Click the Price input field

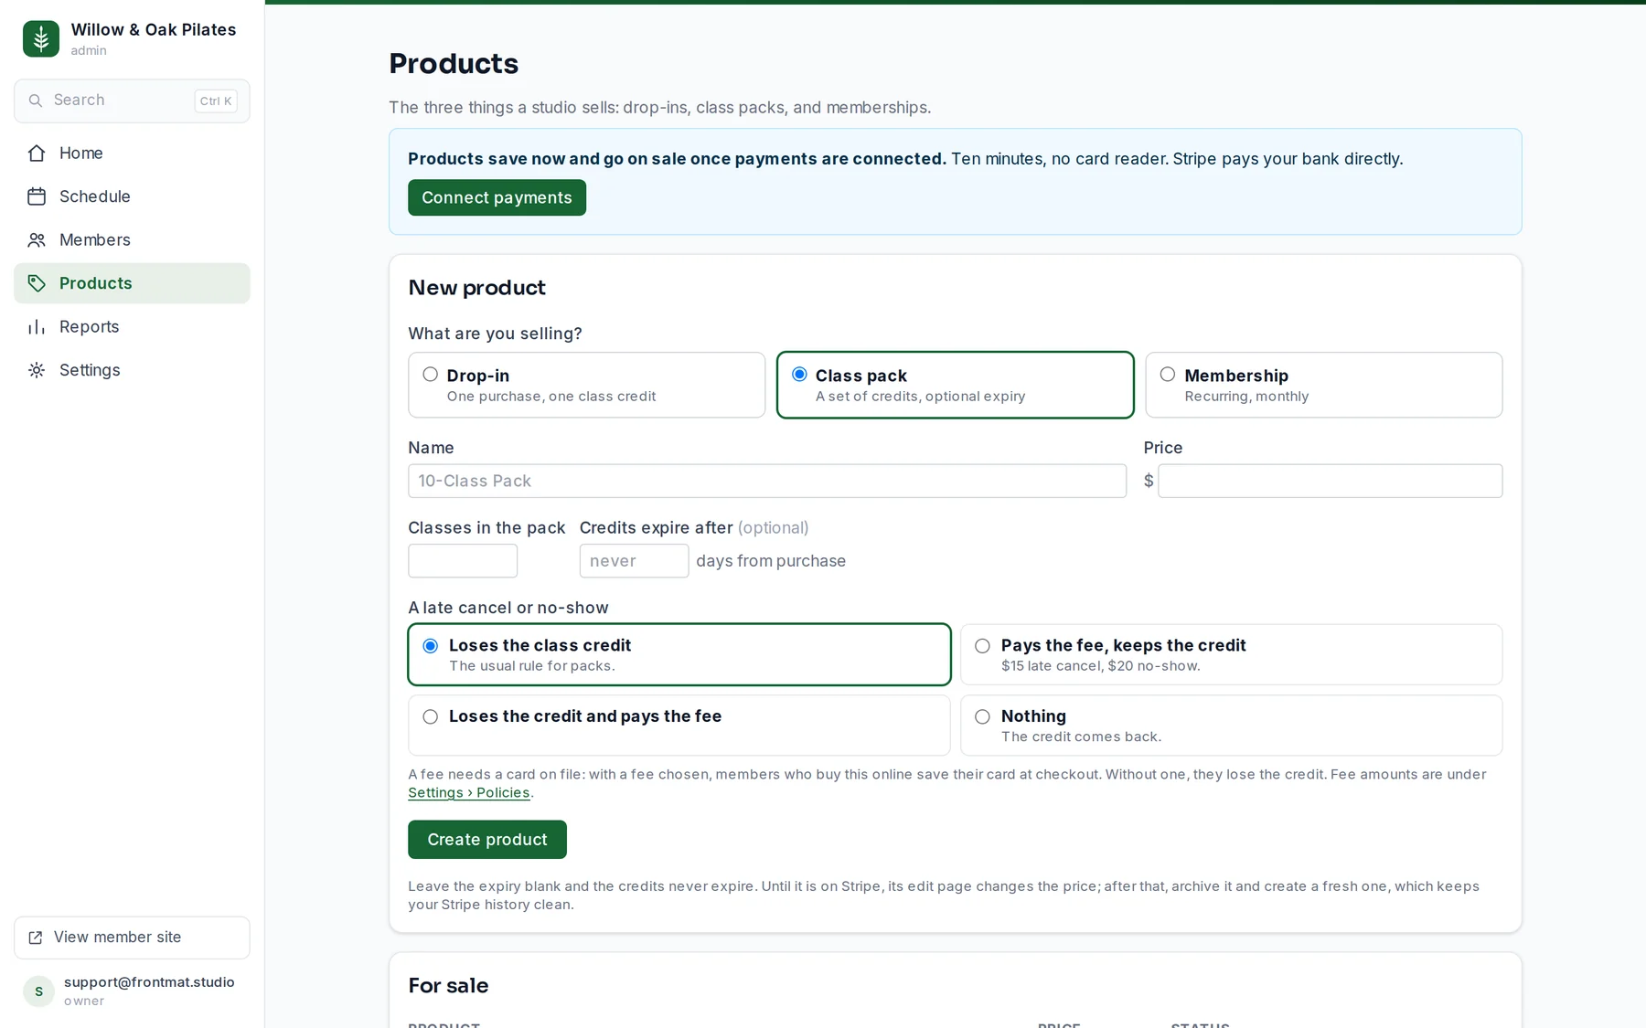point(1330,482)
